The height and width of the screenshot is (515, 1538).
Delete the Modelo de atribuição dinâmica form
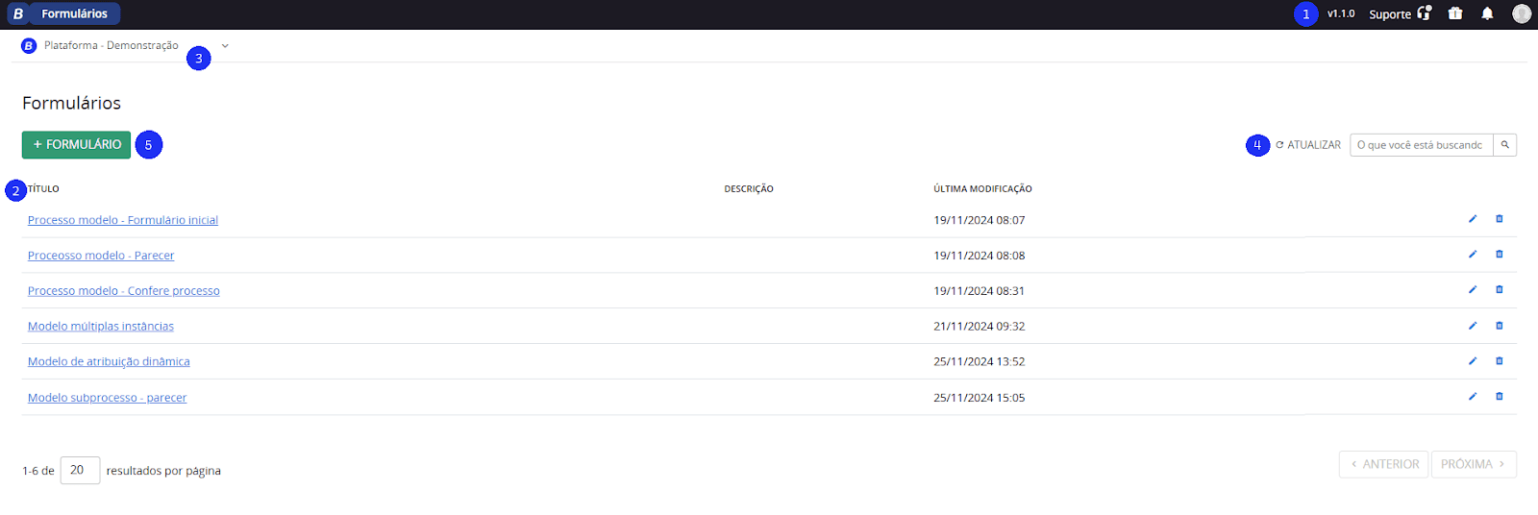1499,361
